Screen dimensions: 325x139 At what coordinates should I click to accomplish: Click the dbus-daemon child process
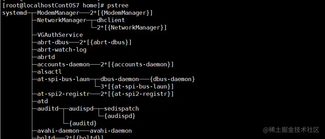120,79
